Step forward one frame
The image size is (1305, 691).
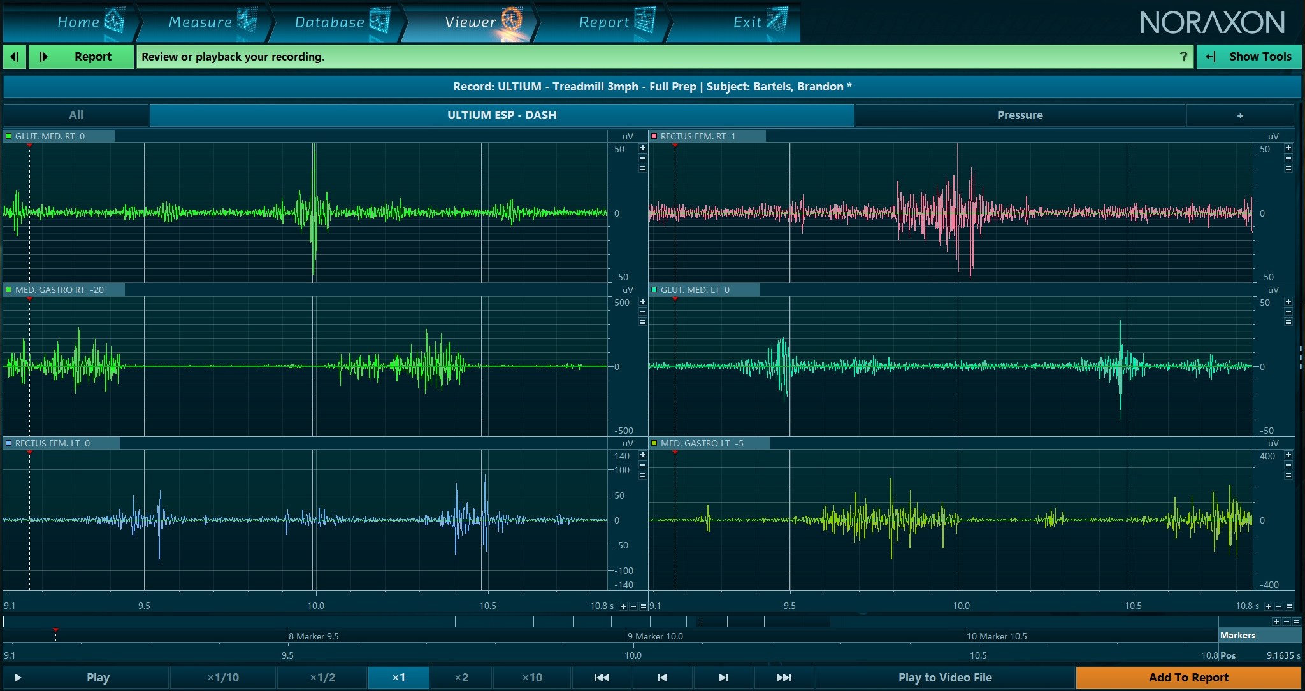723,678
